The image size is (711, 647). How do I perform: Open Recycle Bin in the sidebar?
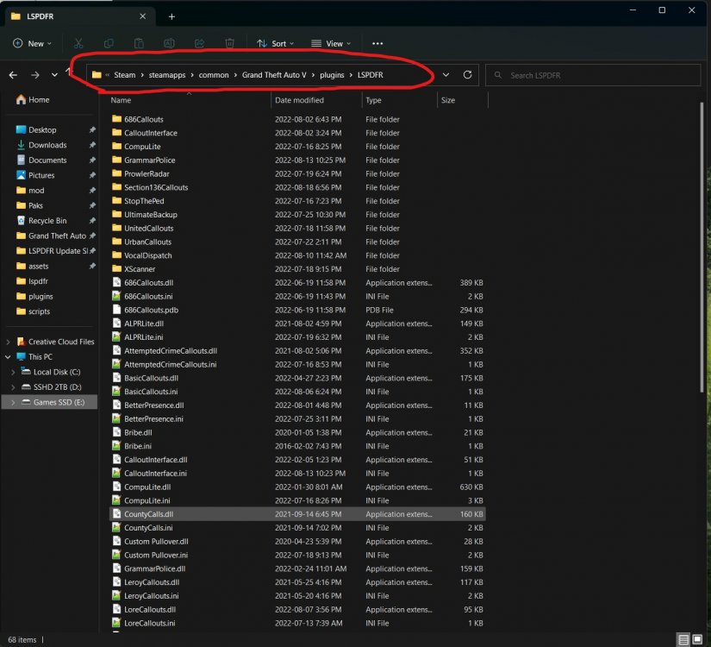tap(41, 221)
